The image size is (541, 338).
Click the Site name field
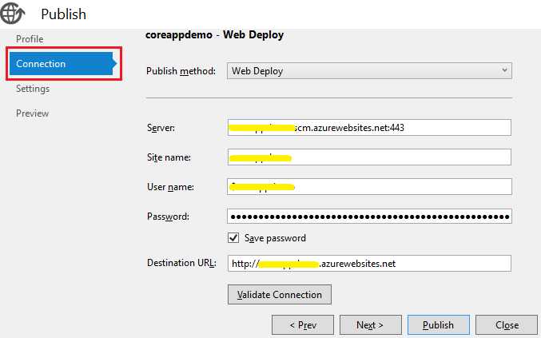[369, 157]
